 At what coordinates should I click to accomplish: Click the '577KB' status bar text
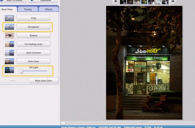click(148, 127)
